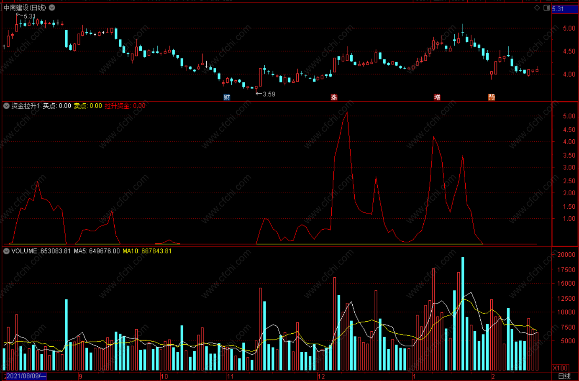Click the 涨 info marker
Image resolution: width=579 pixels, height=381 pixels.
(334, 97)
